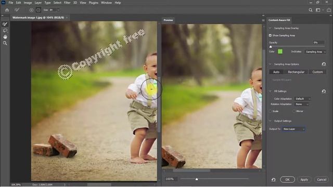Screen dimensions: 333x187
Task: Open the Plugins menu
Action: click(x=94, y=3)
